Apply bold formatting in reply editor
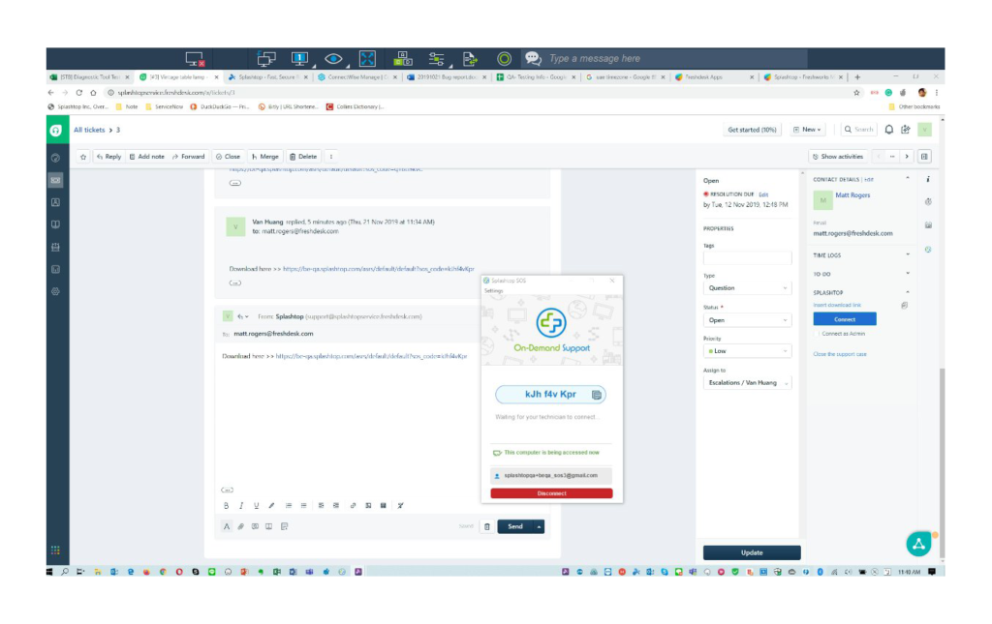The height and width of the screenshot is (624, 992). pos(226,505)
